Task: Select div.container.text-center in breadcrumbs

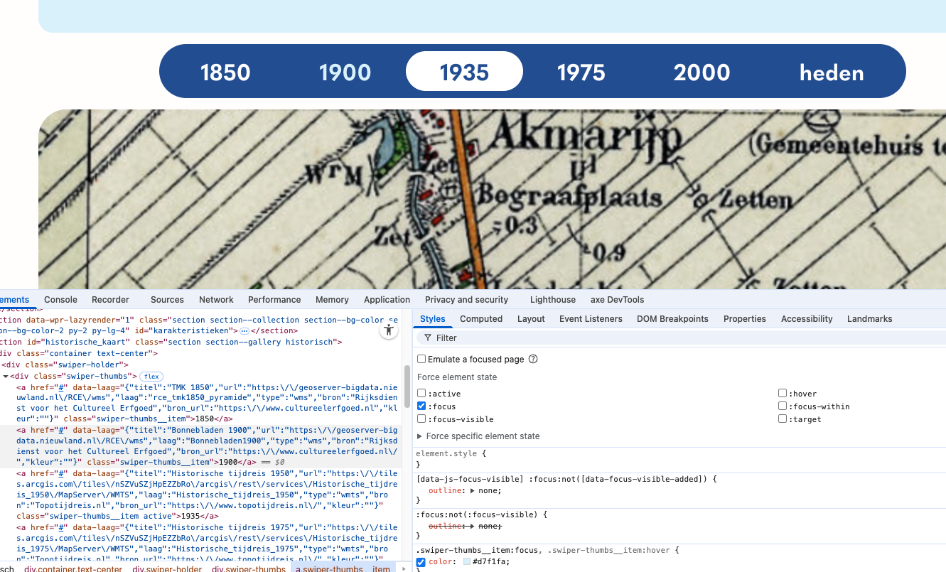Action: tap(73, 569)
